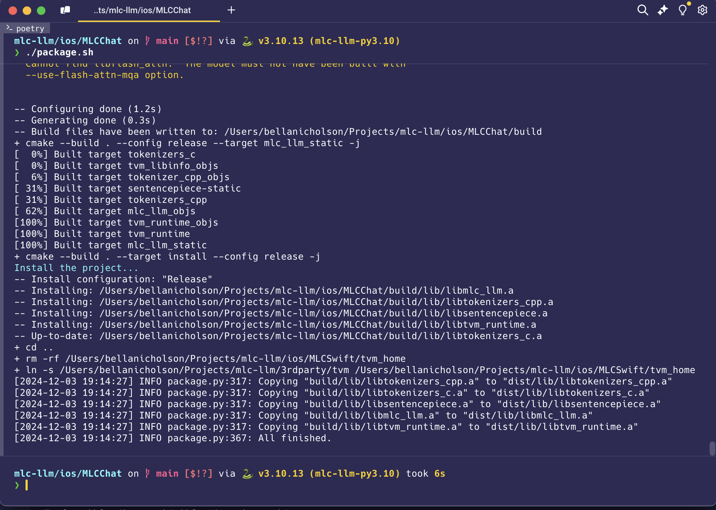
Task: Open the AI sparkles icon
Action: coord(662,10)
